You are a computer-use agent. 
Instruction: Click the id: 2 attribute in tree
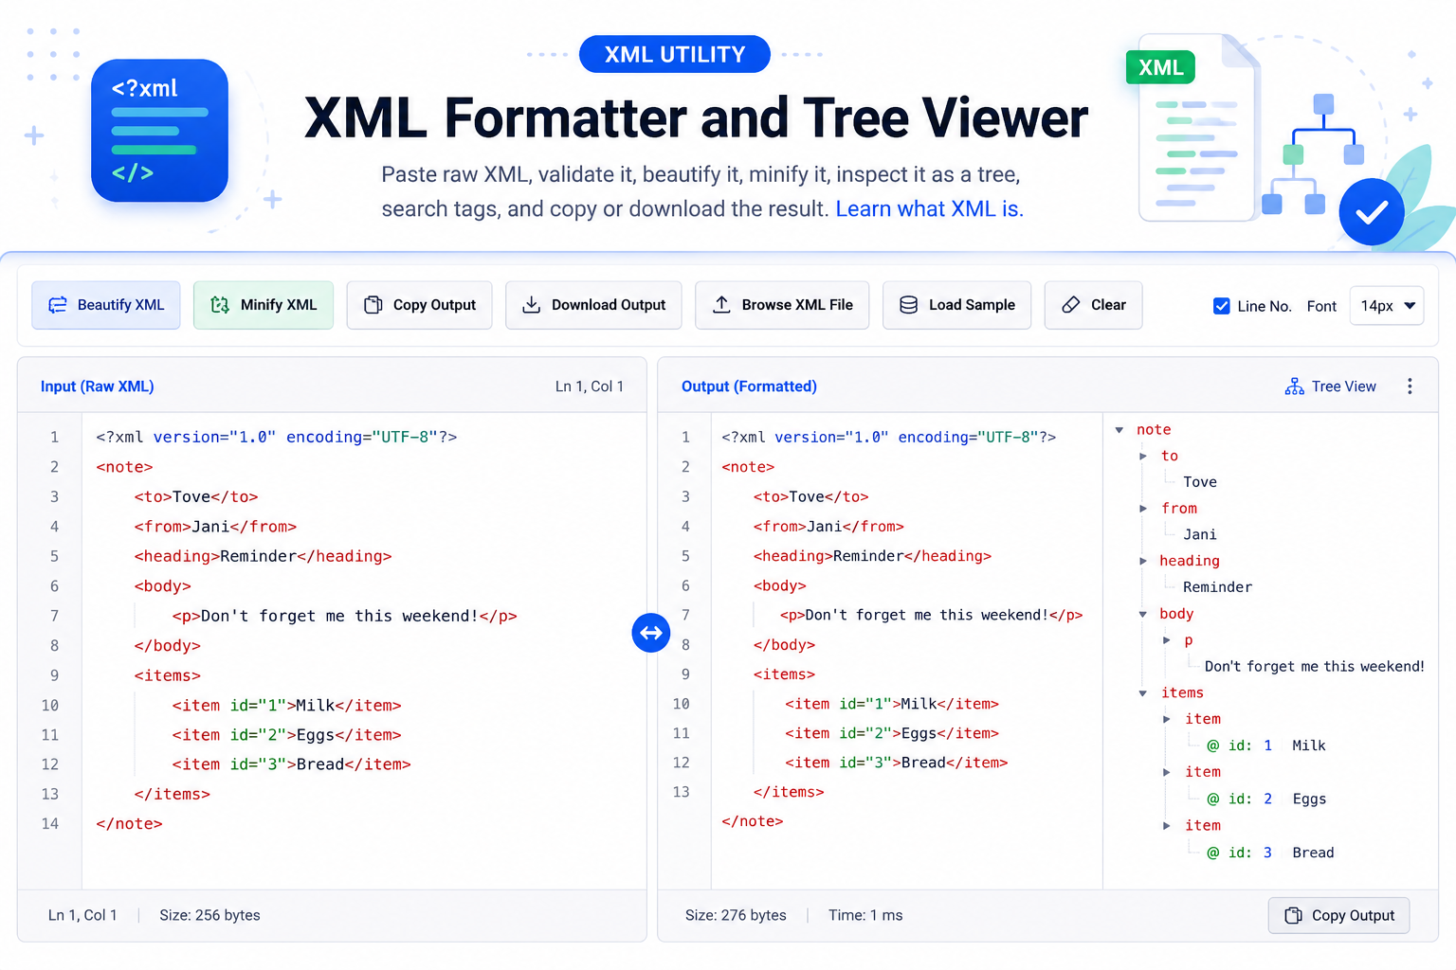click(1240, 799)
